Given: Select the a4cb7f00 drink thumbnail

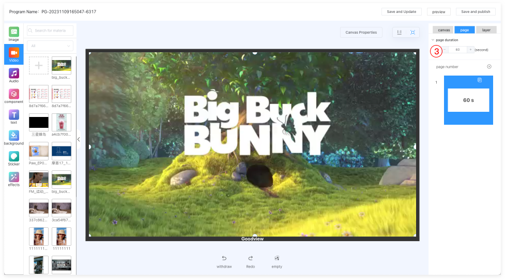Looking at the screenshot, I should (x=61, y=122).
